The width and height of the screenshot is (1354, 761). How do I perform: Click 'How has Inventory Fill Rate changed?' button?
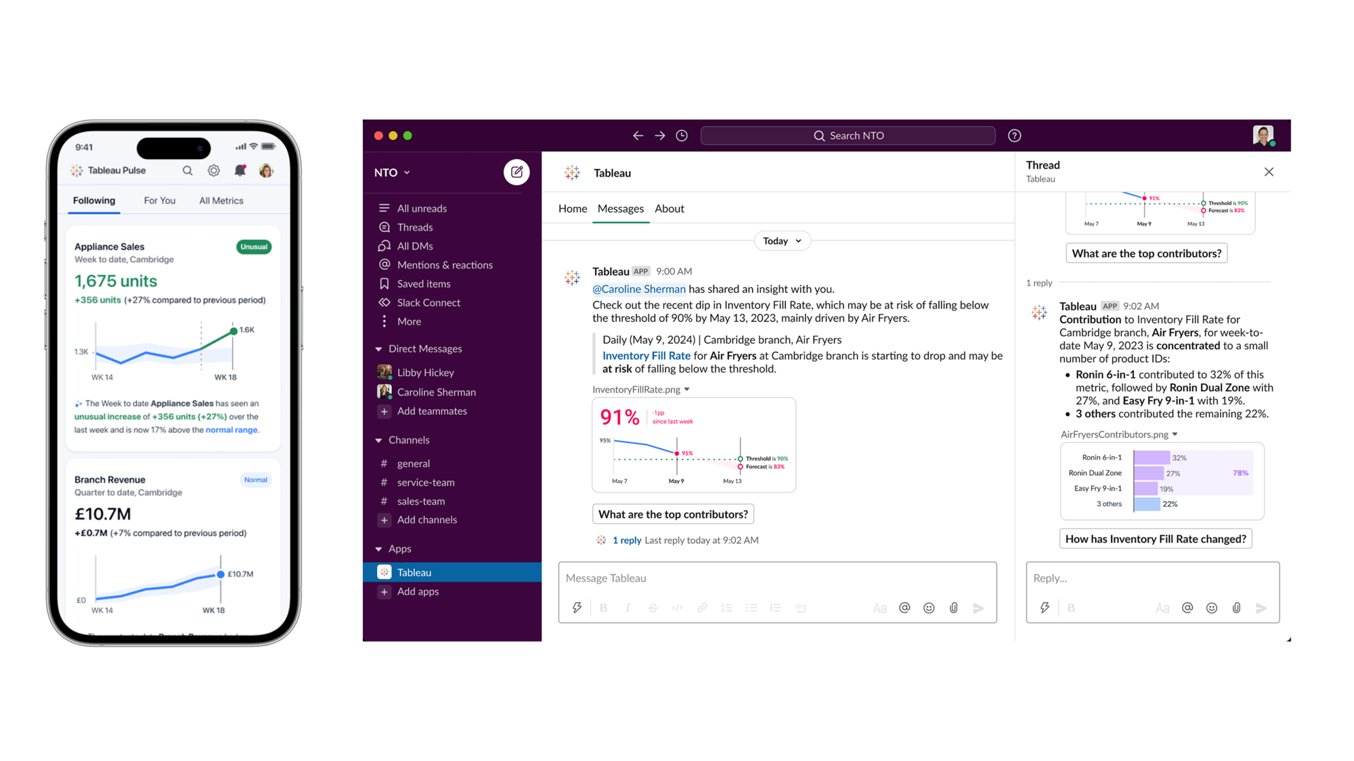[x=1156, y=538]
